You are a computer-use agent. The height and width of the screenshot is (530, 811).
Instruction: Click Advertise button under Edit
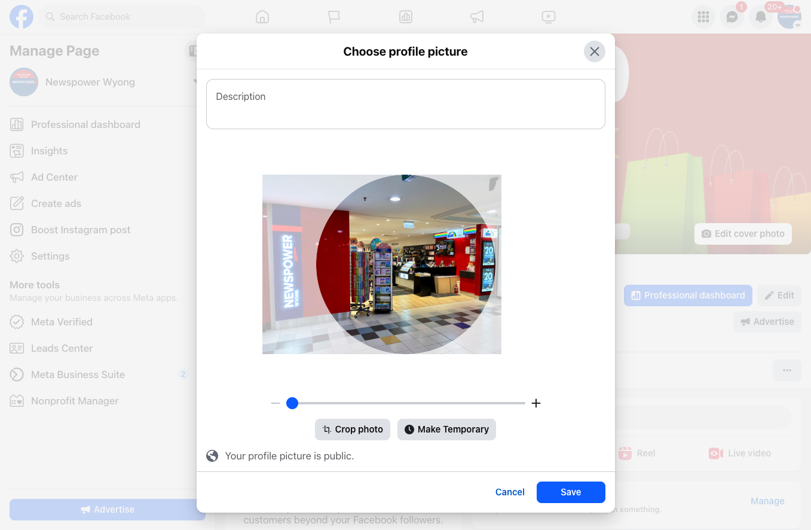(x=767, y=322)
